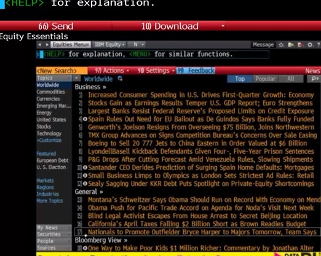Click the question mark help icon
Screen dimensions: 321x256
point(319,45)
